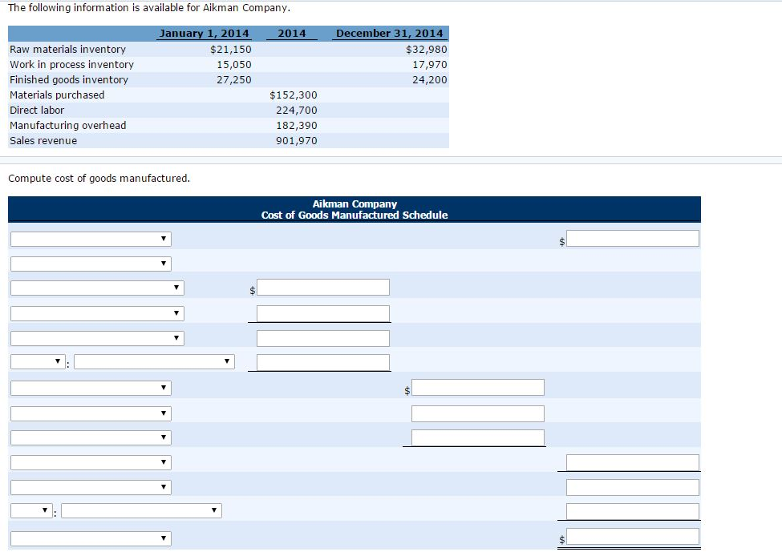This screenshot has width=782, height=560.
Task: Click the twelfth-row amount field in the last column
Action: (x=632, y=511)
